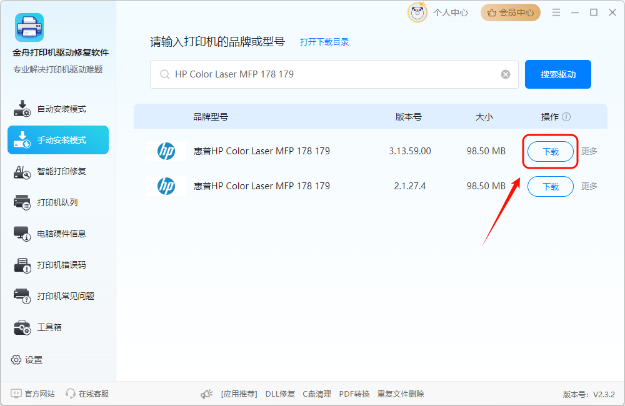Open 打印机常见问题 page
Image resolution: width=625 pixels, height=406 pixels.
pos(58,296)
